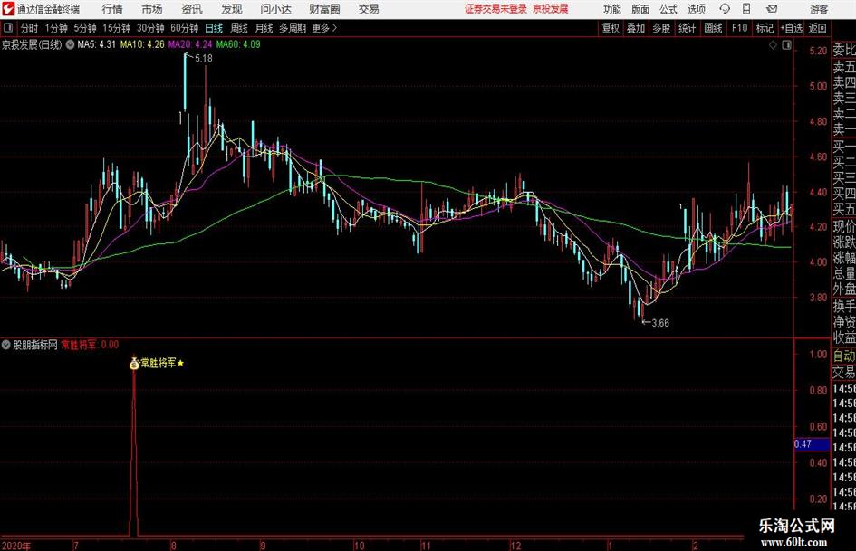Viewport: 856px width, 551px height.
Task: Switch to 分时 intraday chart
Action: point(30,28)
